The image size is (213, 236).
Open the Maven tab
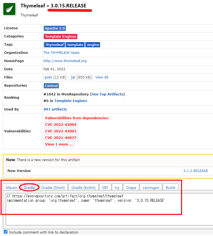coord(11,188)
